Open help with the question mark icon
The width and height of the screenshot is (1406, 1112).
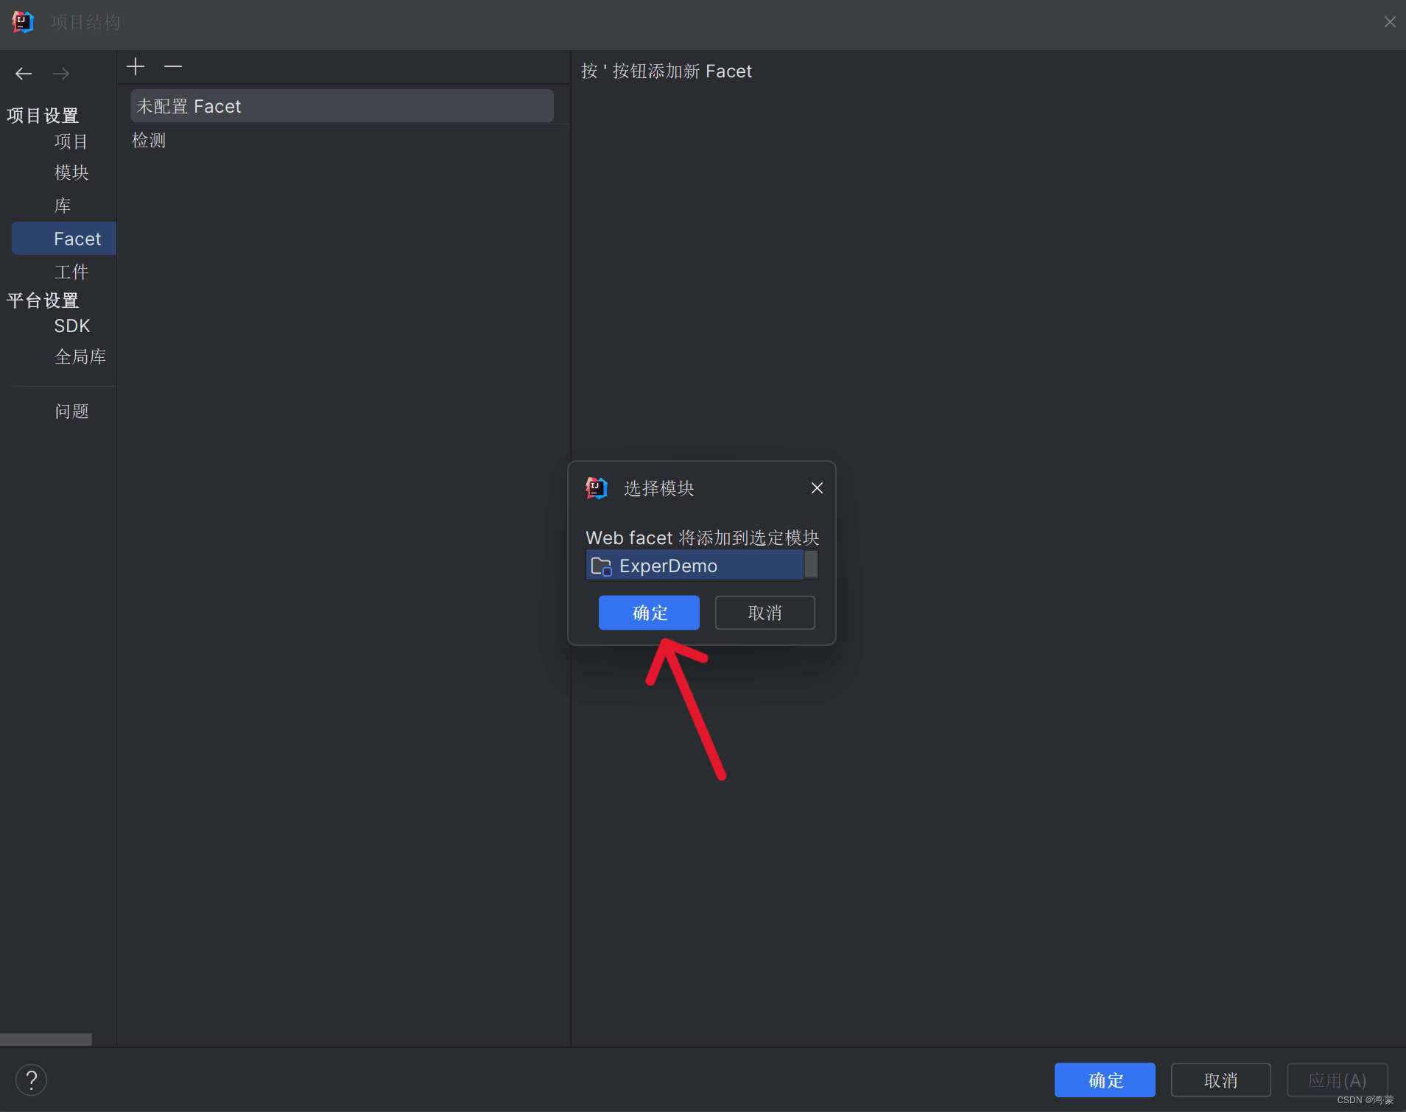(31, 1080)
